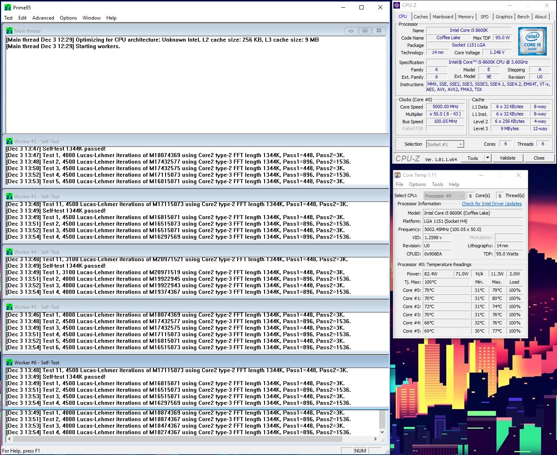The width and height of the screenshot is (557, 455).
Task: Open the Window menu in Prime95
Action: pos(92,18)
